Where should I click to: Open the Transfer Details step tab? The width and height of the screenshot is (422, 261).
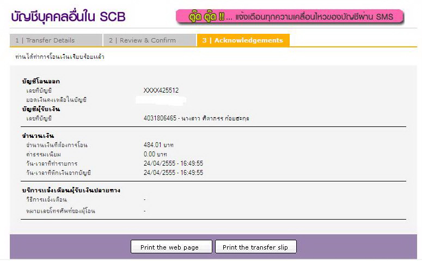56,40
